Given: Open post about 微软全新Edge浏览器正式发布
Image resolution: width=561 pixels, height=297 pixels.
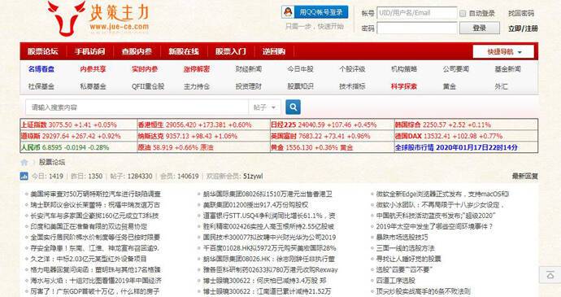Looking at the screenshot, I should click(x=442, y=194).
